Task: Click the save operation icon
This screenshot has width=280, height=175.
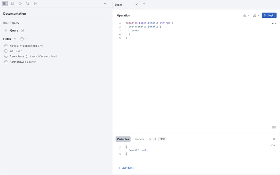Action: (254, 15)
